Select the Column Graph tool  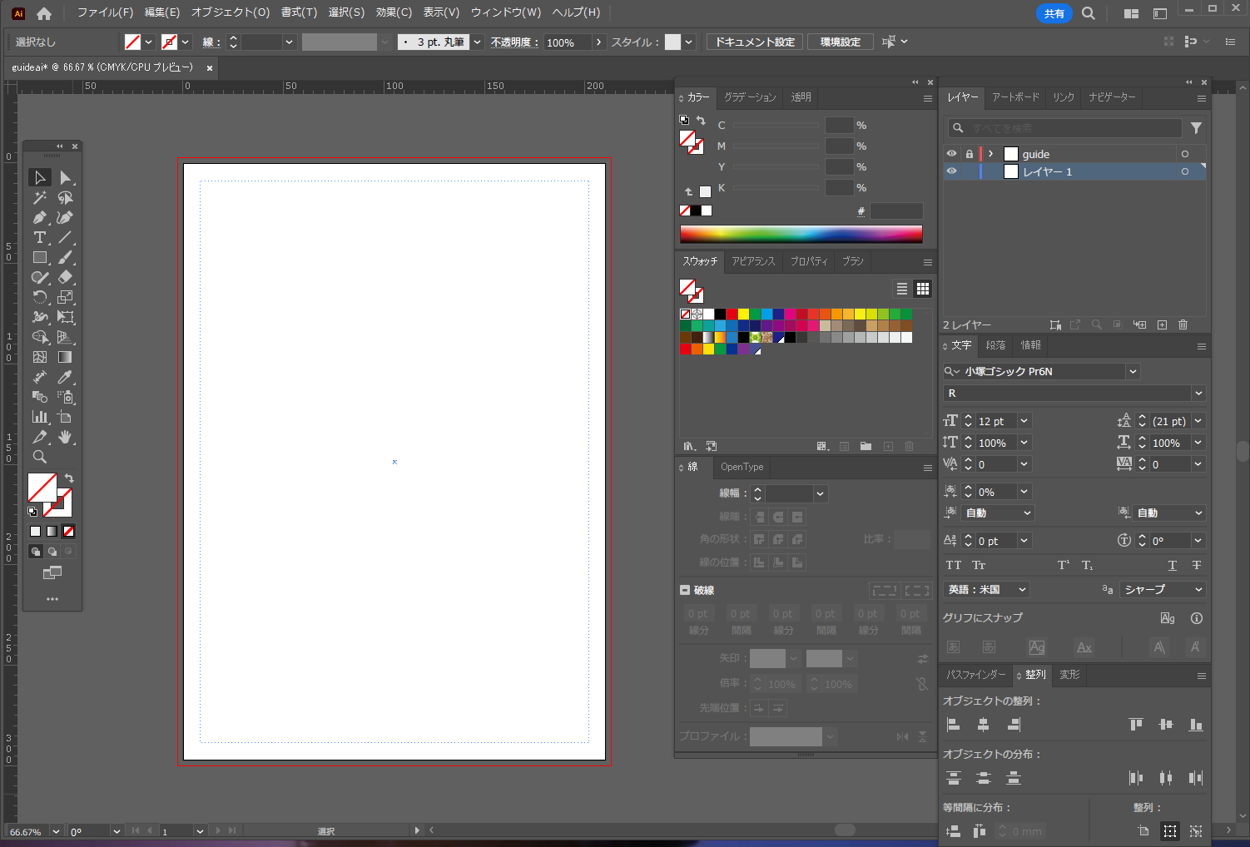(x=39, y=417)
